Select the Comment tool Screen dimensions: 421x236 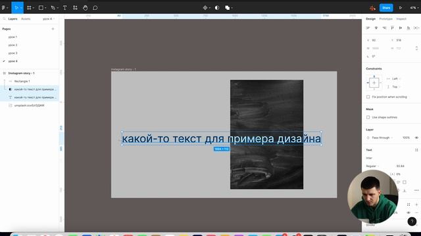pos(95,8)
